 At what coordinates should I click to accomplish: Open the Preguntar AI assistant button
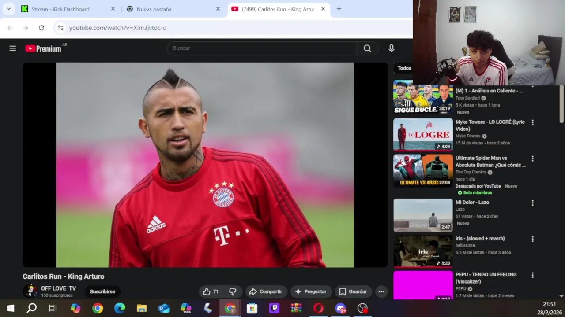pyautogui.click(x=311, y=291)
